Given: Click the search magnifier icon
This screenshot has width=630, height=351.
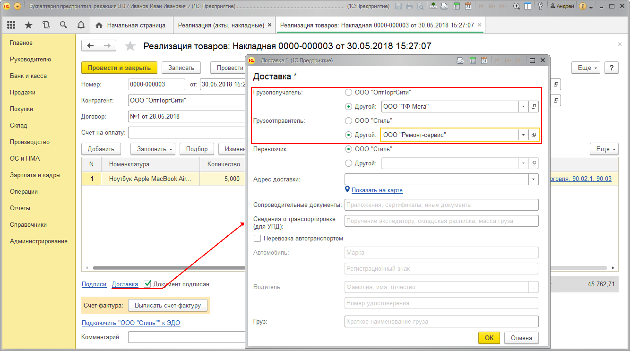Looking at the screenshot, I should pos(63,25).
